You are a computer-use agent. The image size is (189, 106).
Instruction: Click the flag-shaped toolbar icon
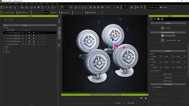(x=141, y=7)
